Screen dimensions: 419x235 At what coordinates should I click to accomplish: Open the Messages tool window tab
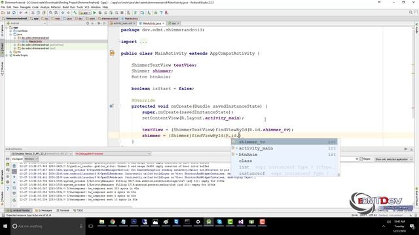coord(44,210)
